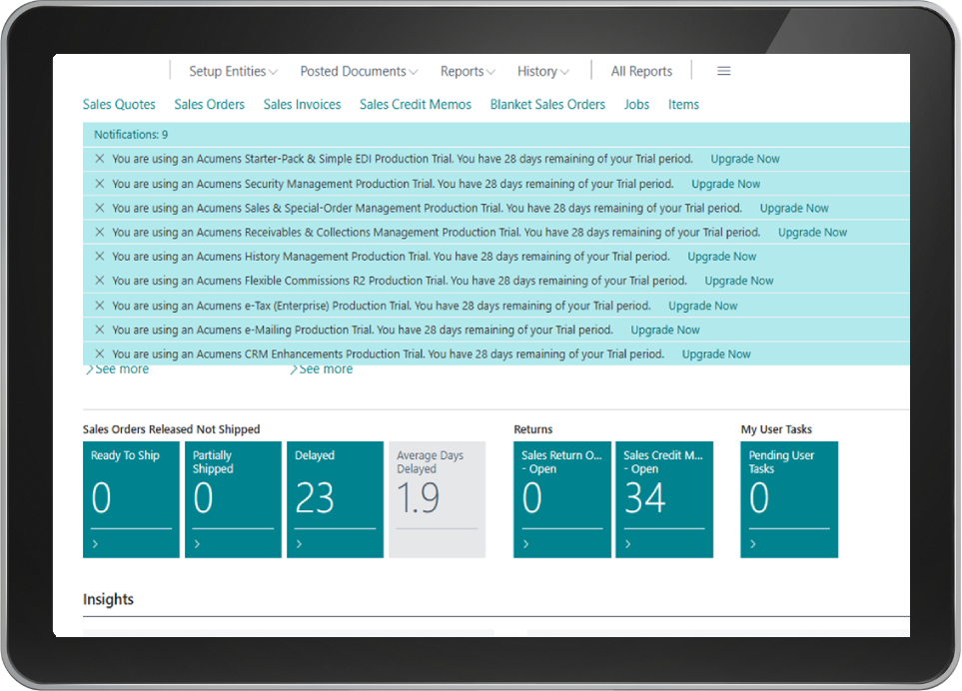
Task: Expand the left See more link
Action: pos(117,369)
